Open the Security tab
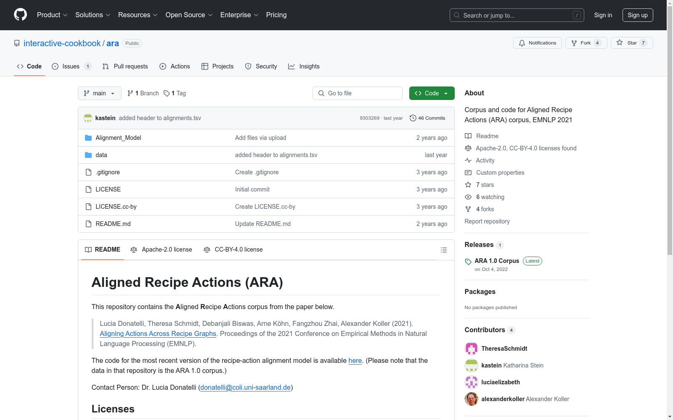Image resolution: width=673 pixels, height=420 pixels. (x=261, y=66)
